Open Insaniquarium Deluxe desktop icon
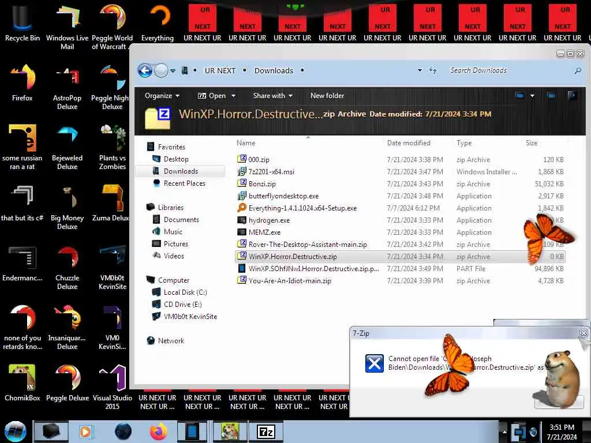591x443 pixels. (67, 326)
